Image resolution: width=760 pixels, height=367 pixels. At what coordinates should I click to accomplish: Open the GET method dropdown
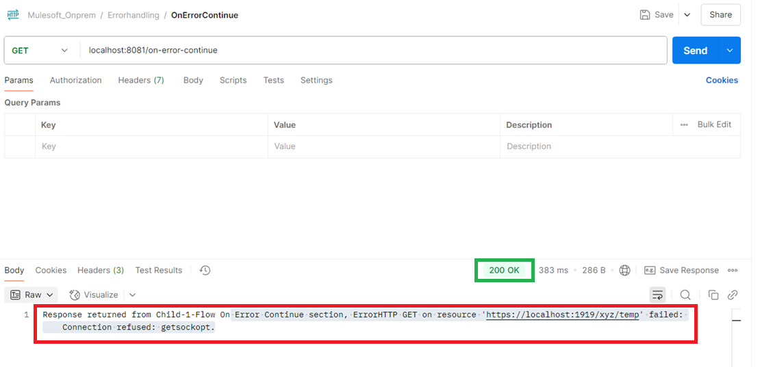click(x=40, y=51)
